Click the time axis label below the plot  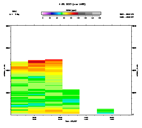point(71,121)
